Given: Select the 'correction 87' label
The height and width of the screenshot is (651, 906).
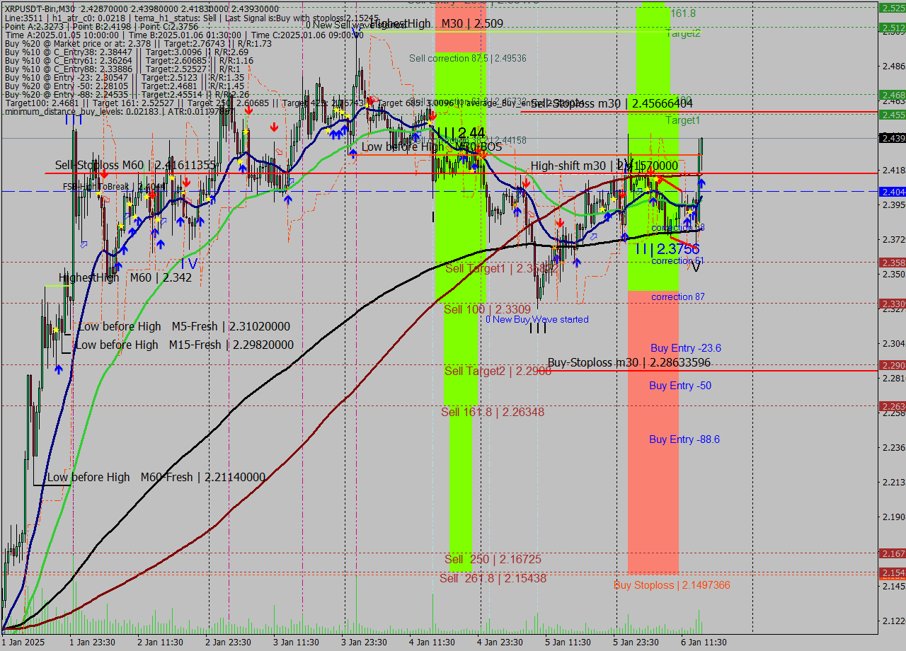Looking at the screenshot, I should 678,296.
